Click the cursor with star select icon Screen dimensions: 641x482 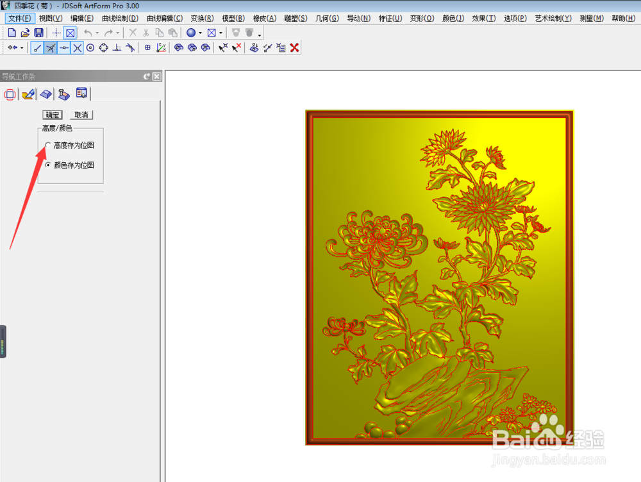223,48
